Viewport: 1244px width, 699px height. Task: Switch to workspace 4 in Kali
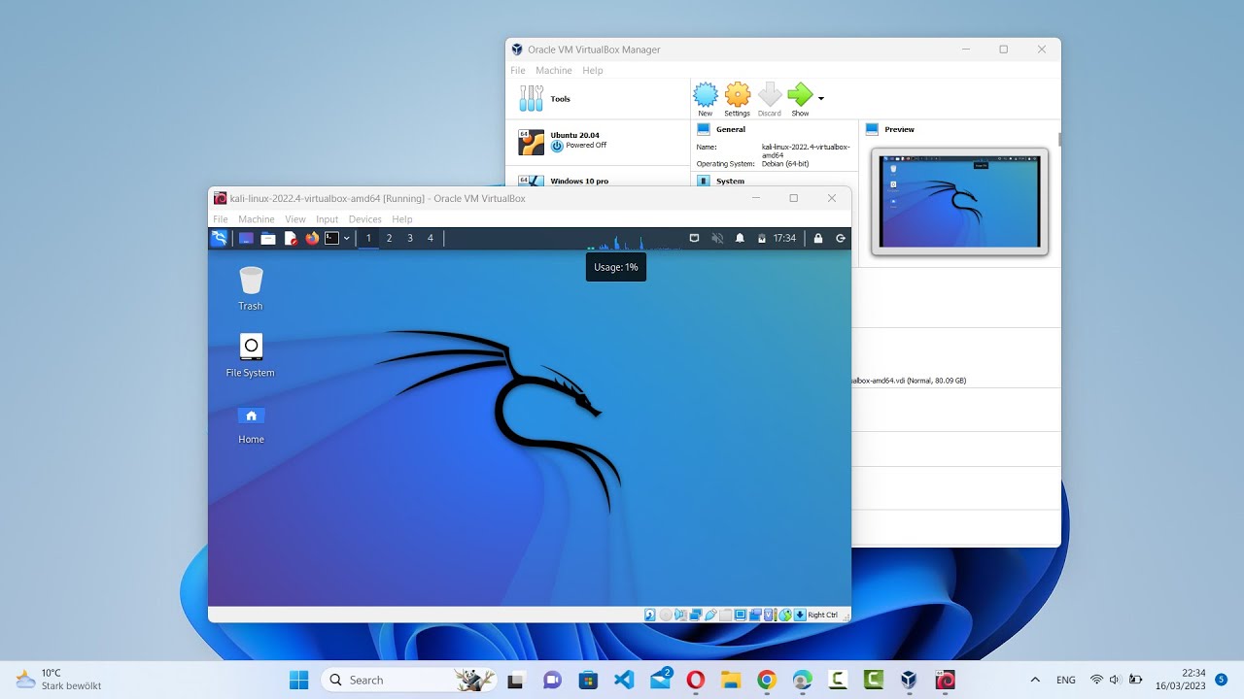click(x=431, y=238)
